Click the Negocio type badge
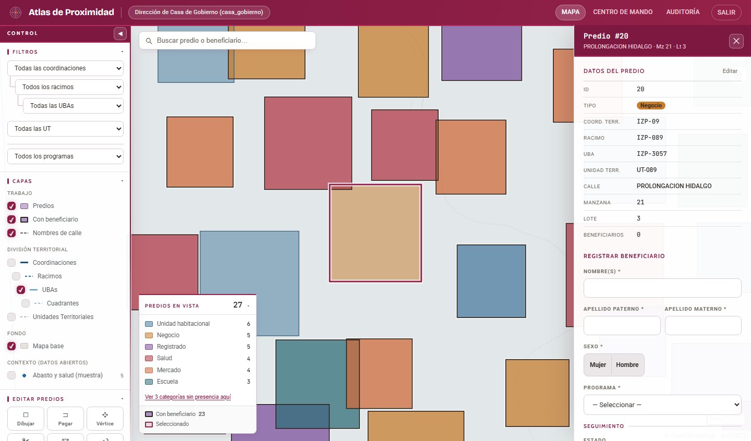Screen dimensions: 751x441 point(651,106)
